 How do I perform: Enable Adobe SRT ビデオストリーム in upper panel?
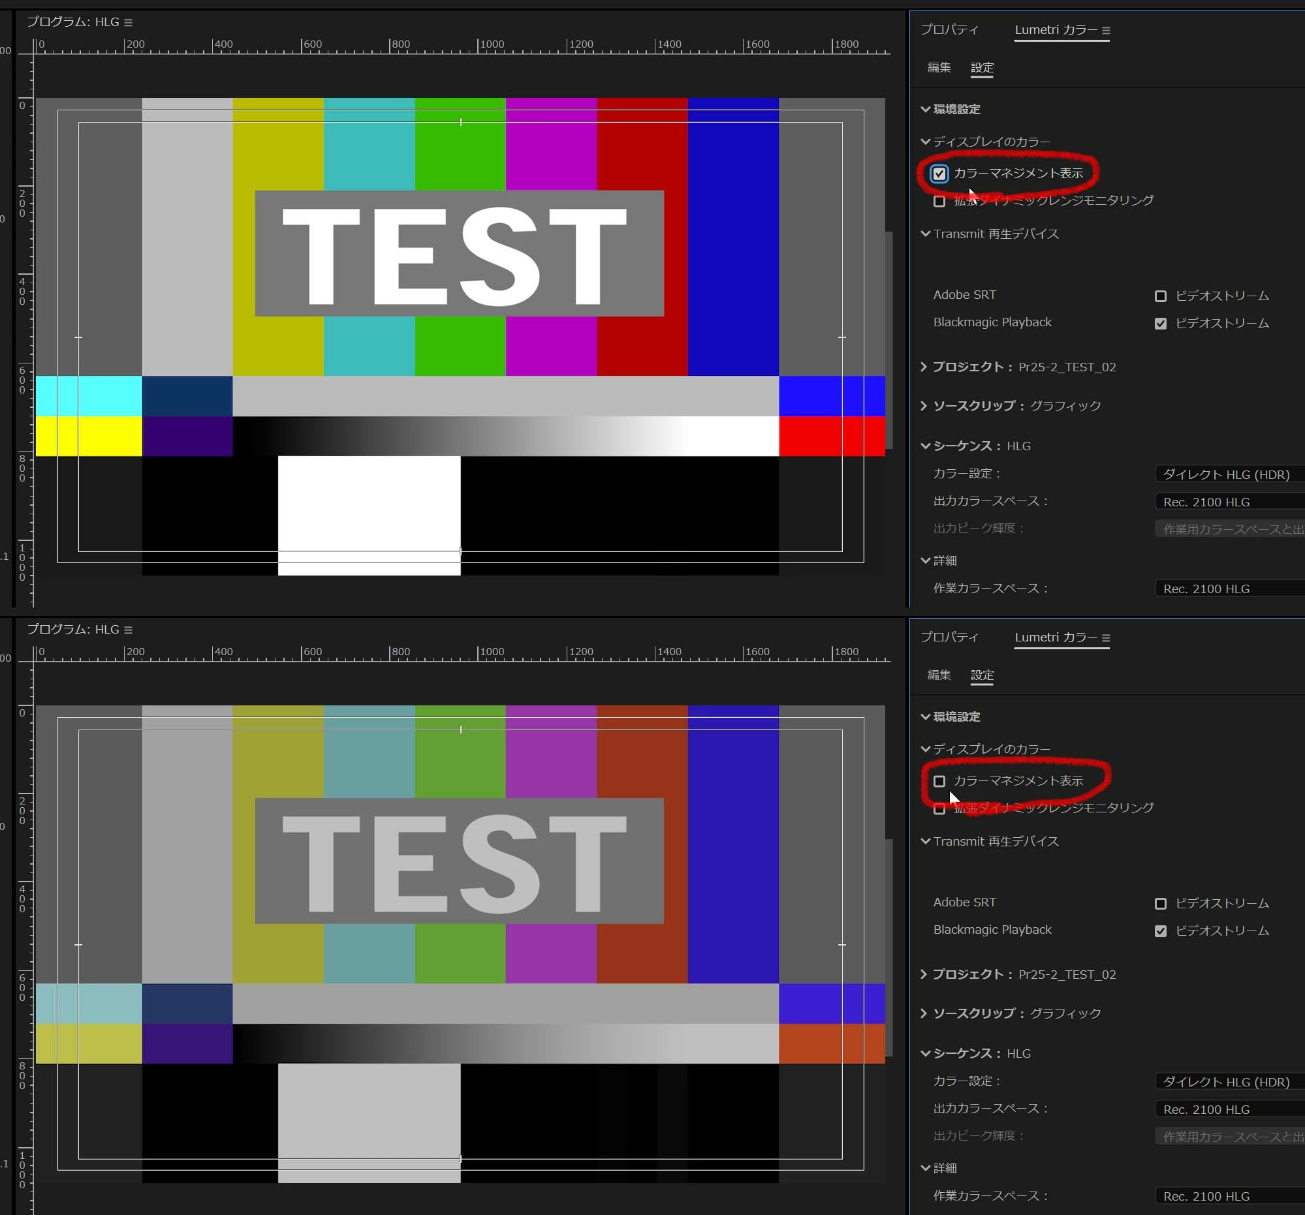(1160, 296)
